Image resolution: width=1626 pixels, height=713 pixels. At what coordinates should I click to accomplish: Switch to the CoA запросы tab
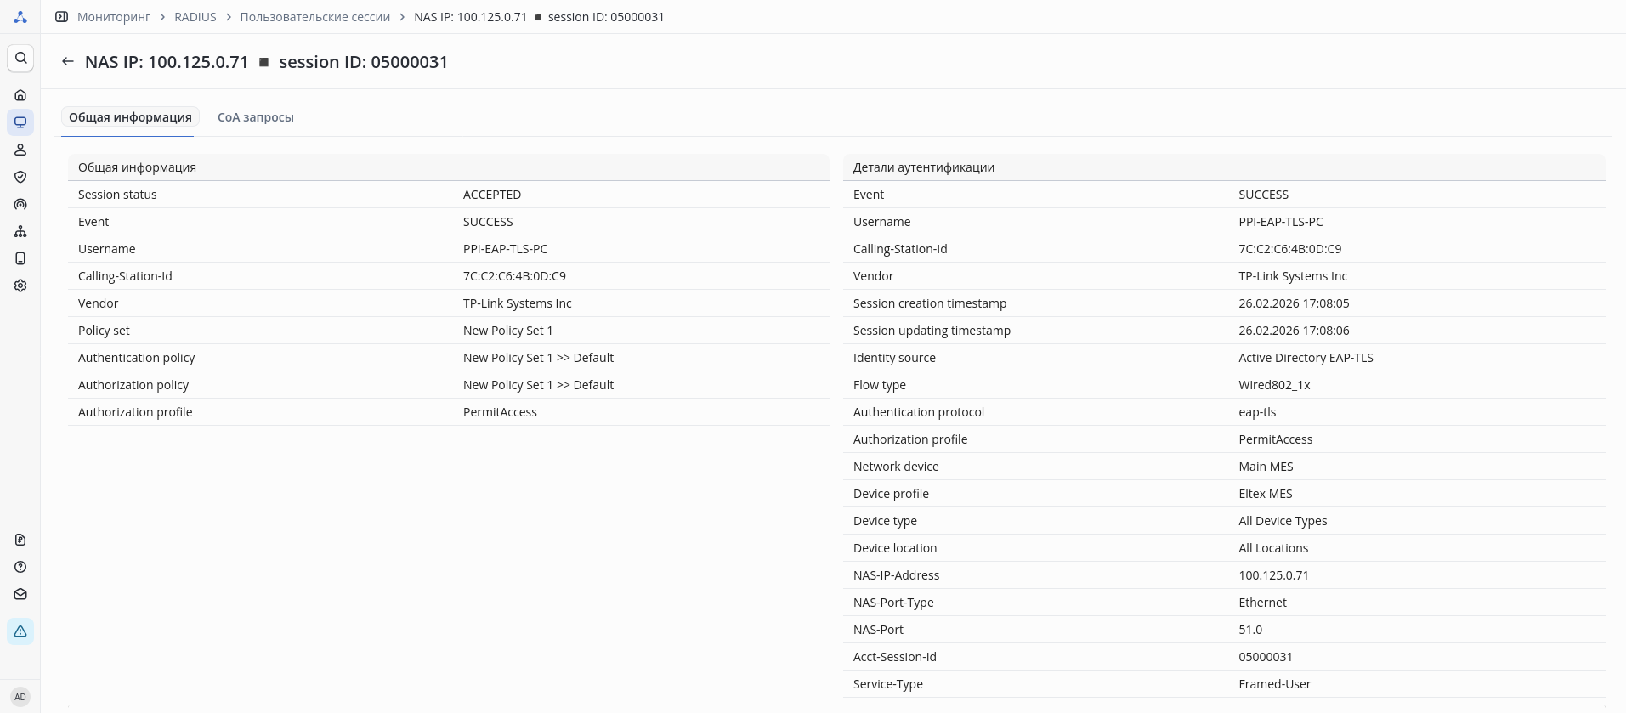[x=255, y=117]
